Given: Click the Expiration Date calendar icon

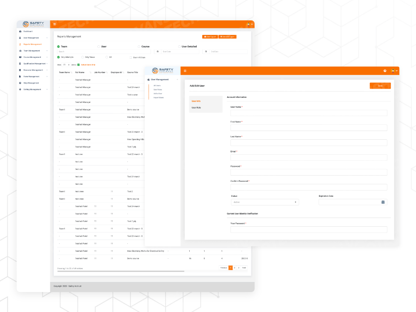Looking at the screenshot, I should pyautogui.click(x=383, y=202).
